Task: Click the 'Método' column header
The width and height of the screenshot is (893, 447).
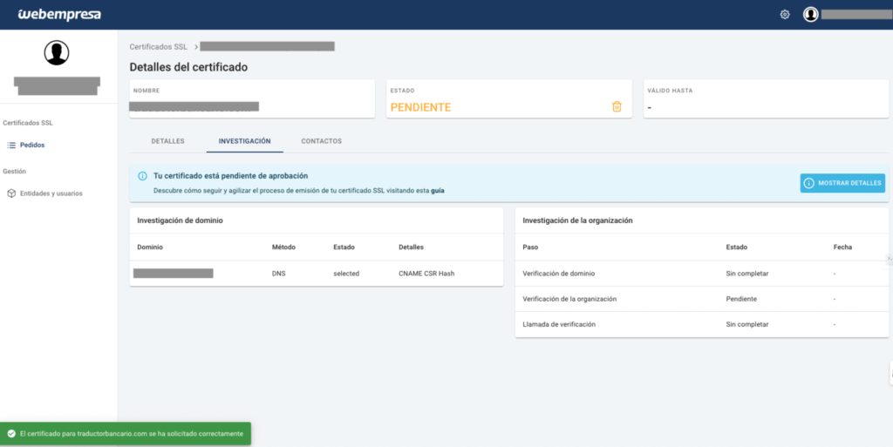Action: [x=283, y=247]
